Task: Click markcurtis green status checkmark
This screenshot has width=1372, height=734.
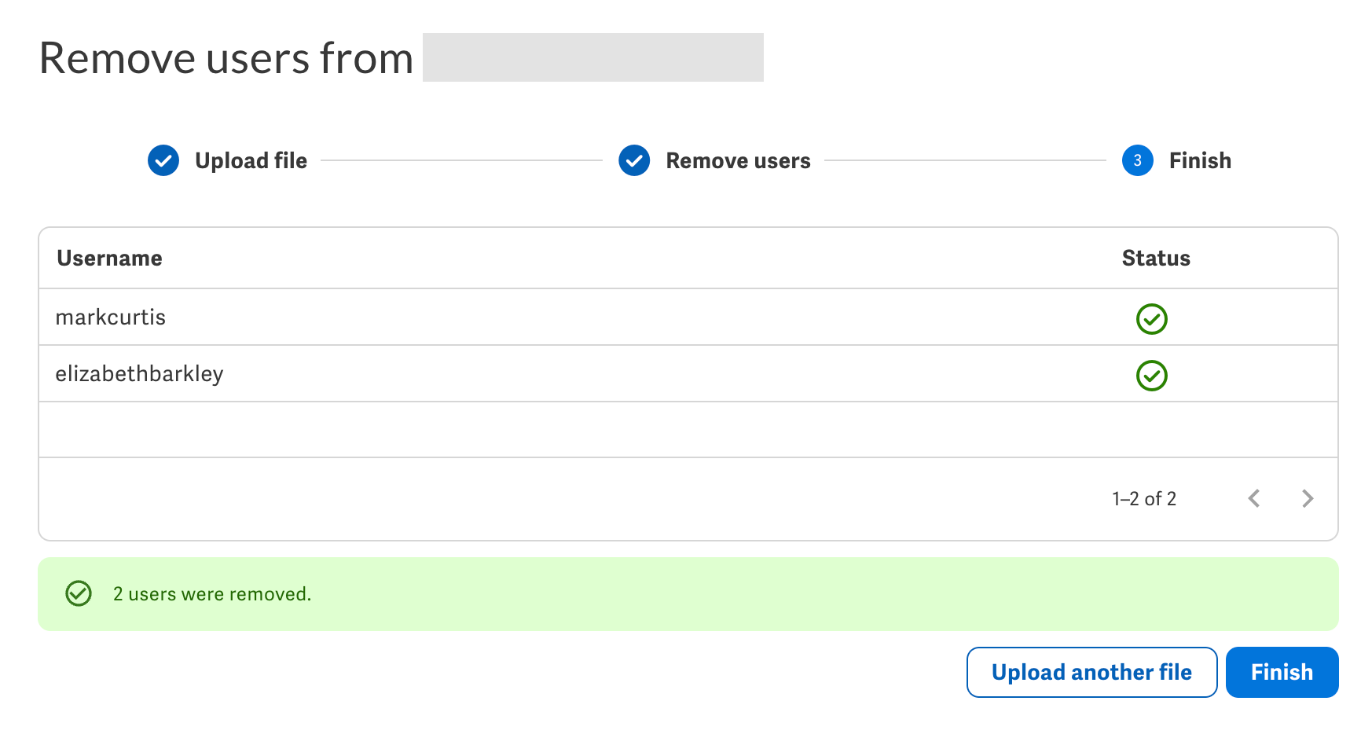Action: (1152, 319)
